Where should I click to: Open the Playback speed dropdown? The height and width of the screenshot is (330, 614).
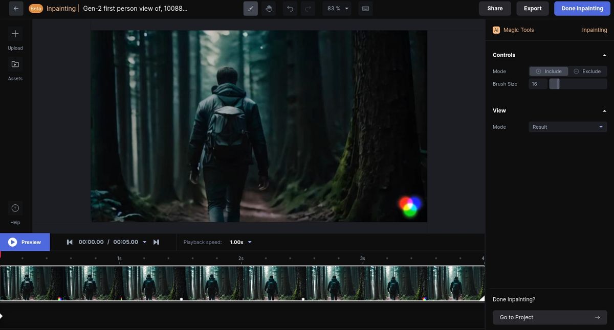(240, 242)
